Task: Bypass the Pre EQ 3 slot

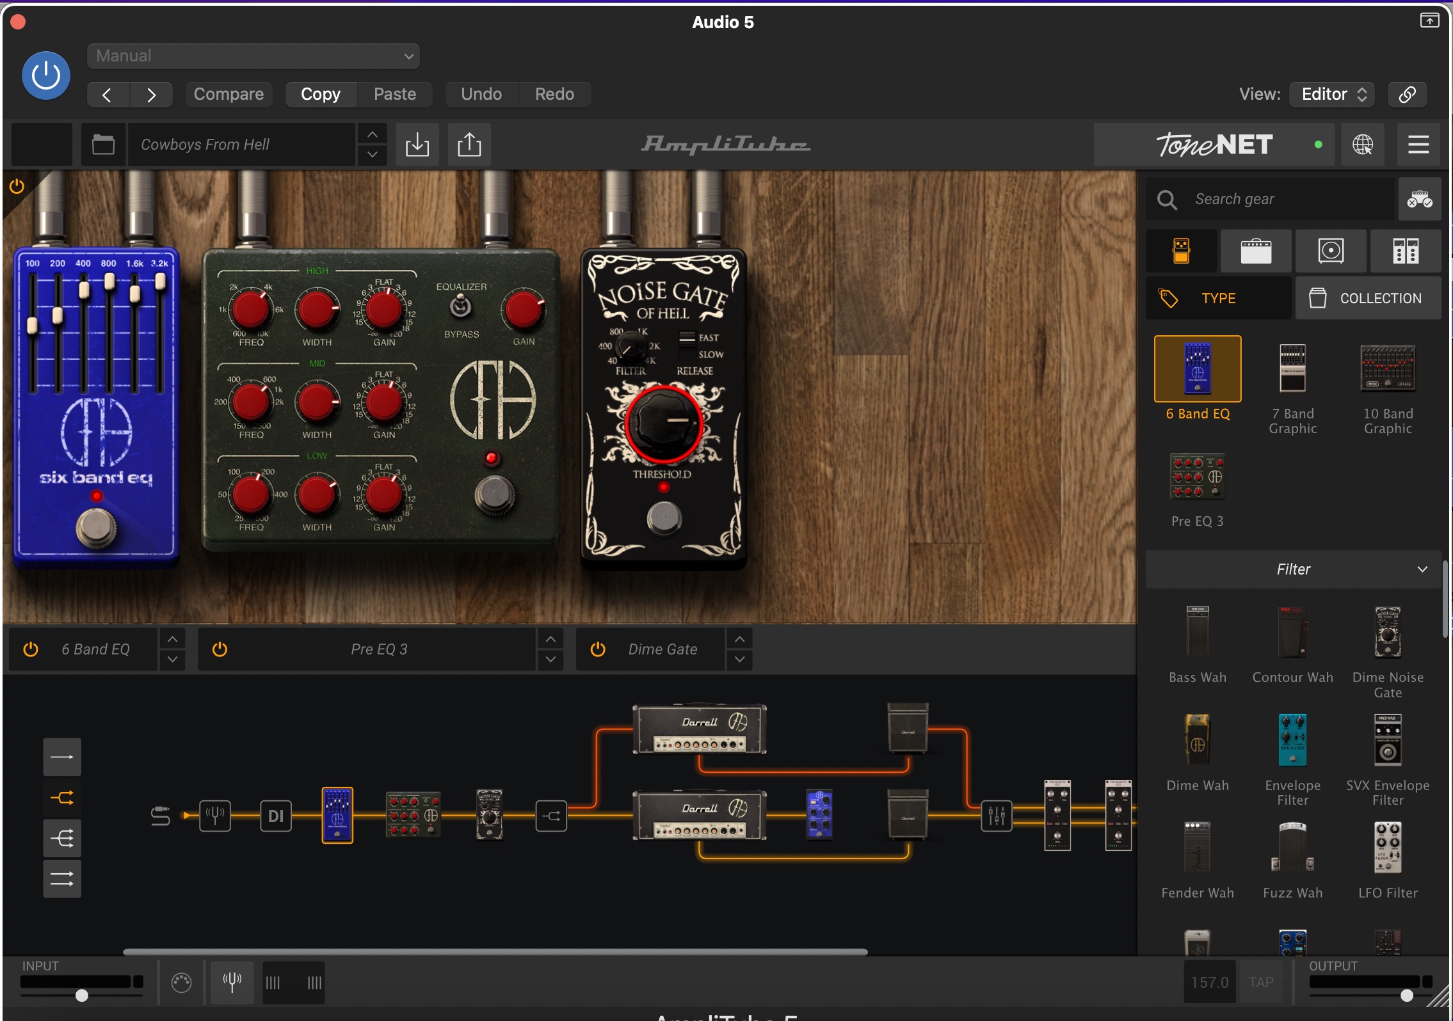Action: (220, 649)
